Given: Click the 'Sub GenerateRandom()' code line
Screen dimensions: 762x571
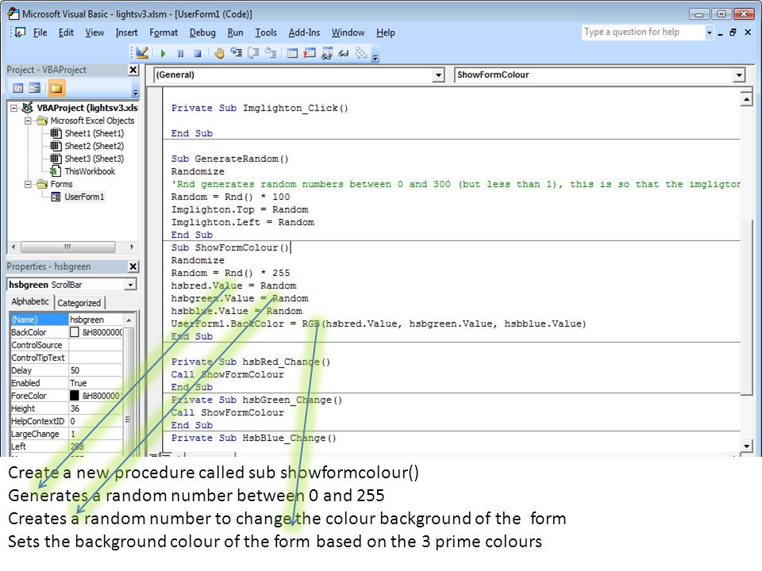Looking at the screenshot, I should pyautogui.click(x=229, y=159).
